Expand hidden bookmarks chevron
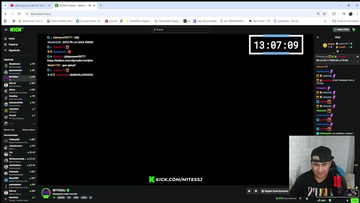 pos(325,21)
